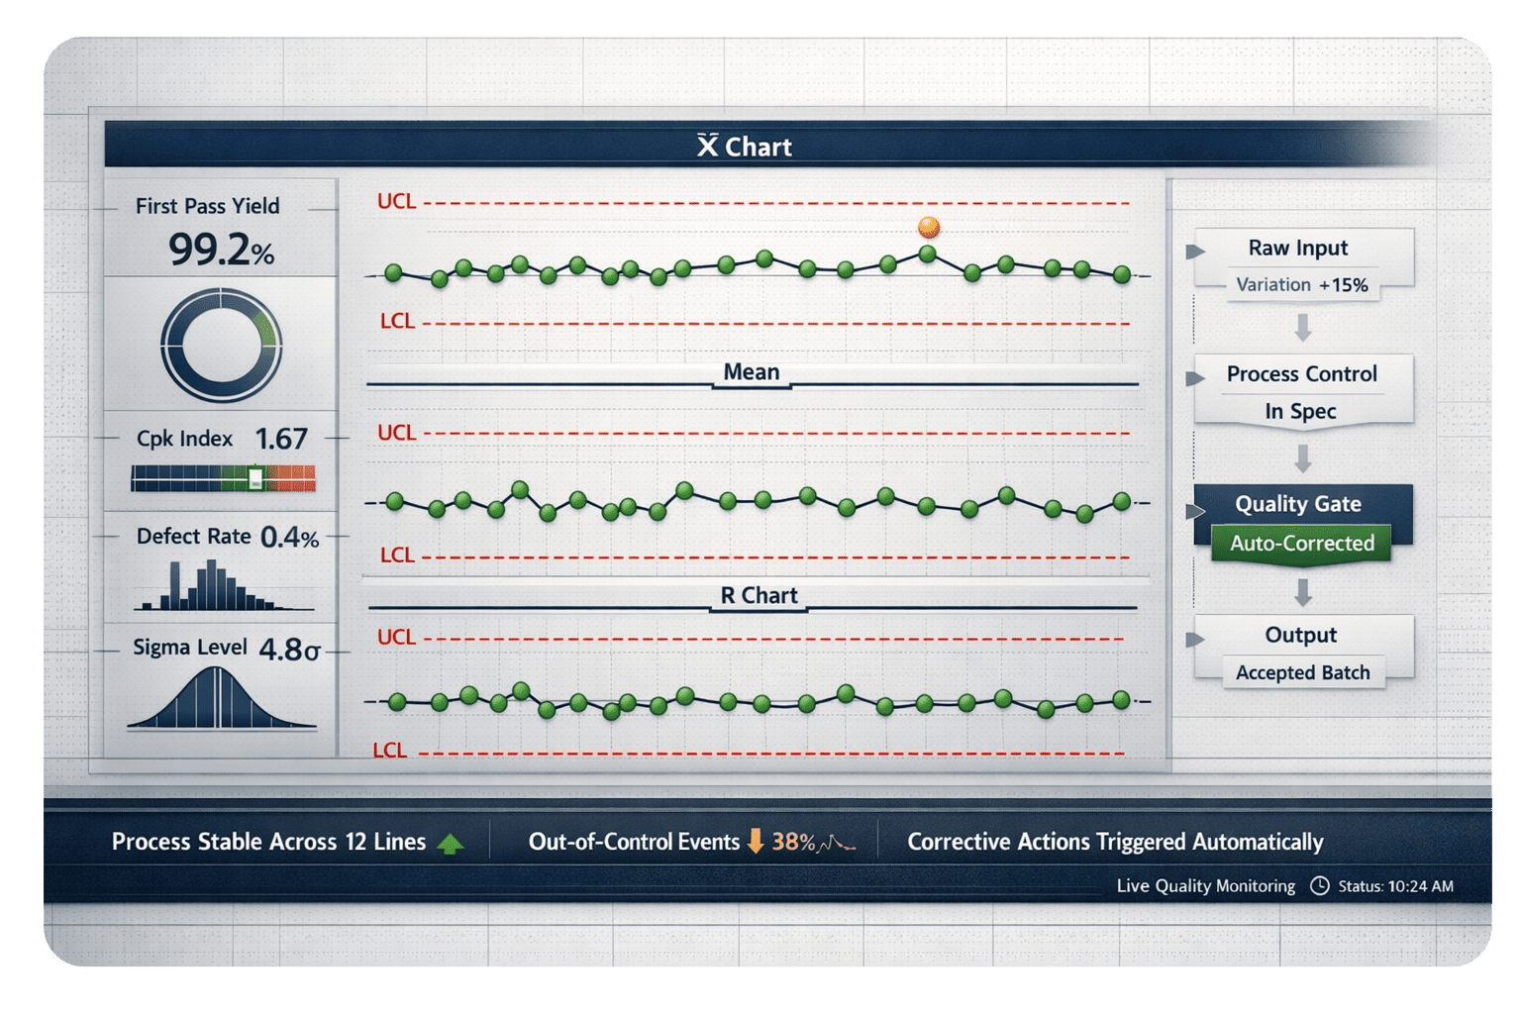The height and width of the screenshot is (1014, 1521).
Task: Click the sparkline icon after 38%
Action: tap(838, 844)
